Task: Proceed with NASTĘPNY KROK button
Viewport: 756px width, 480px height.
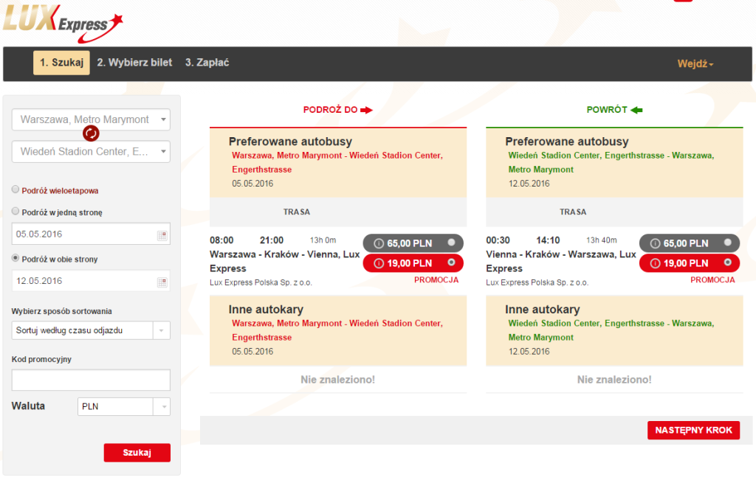Action: coord(693,430)
